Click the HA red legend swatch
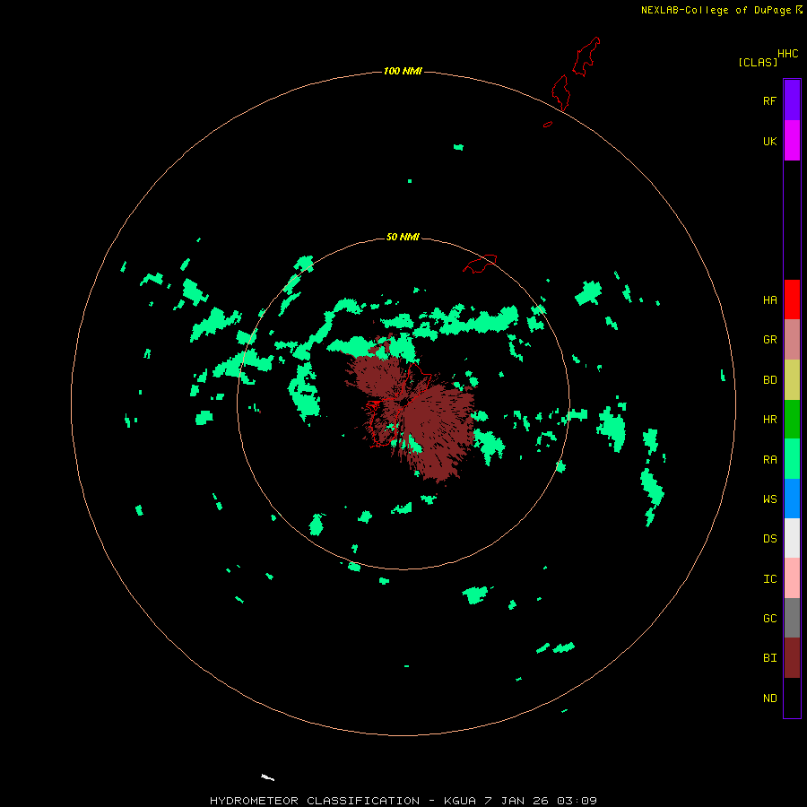The image size is (807, 807). click(792, 299)
